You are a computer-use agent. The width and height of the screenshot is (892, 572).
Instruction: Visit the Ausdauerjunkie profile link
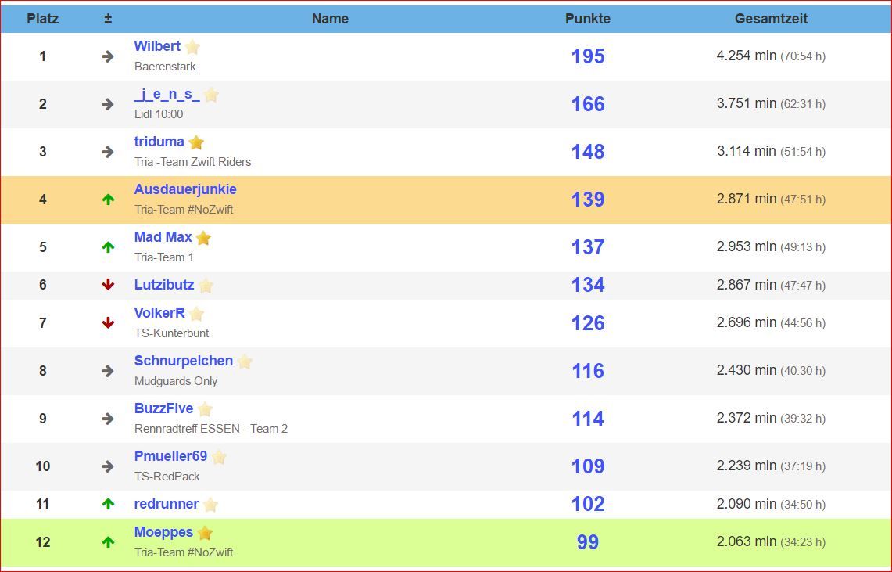[x=185, y=189]
